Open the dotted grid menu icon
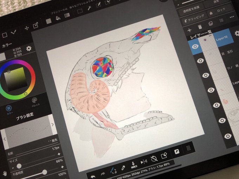This screenshot has height=179, width=239. pyautogui.click(x=188, y=148)
